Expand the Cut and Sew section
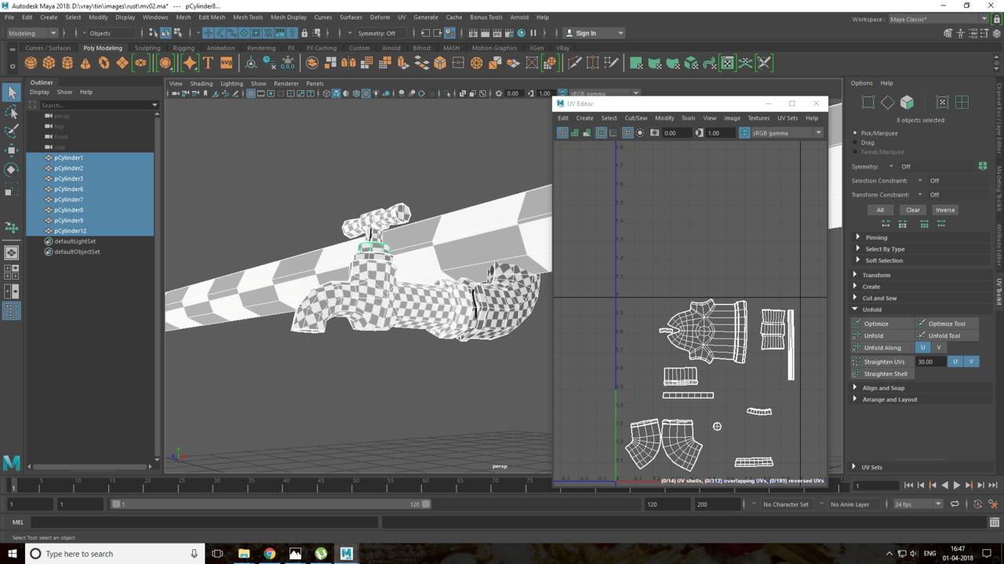 878,298
